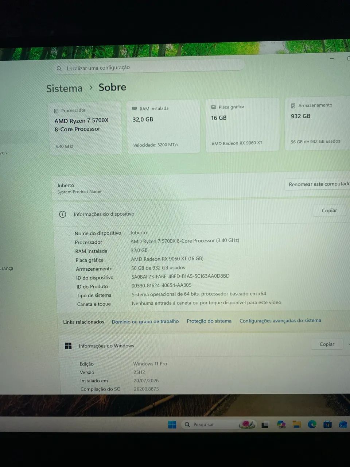Screen dimensions: 350x467
Task: Click the Localizar uma configuração search field
Action: pyautogui.click(x=149, y=67)
